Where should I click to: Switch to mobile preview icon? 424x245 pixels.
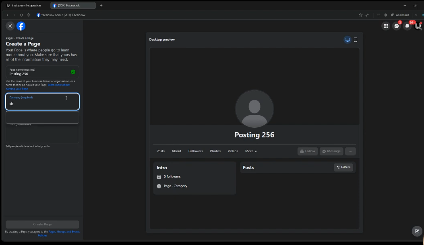tap(356, 40)
